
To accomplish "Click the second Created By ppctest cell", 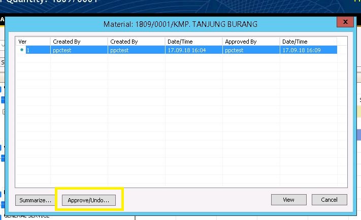I will tap(119, 50).
